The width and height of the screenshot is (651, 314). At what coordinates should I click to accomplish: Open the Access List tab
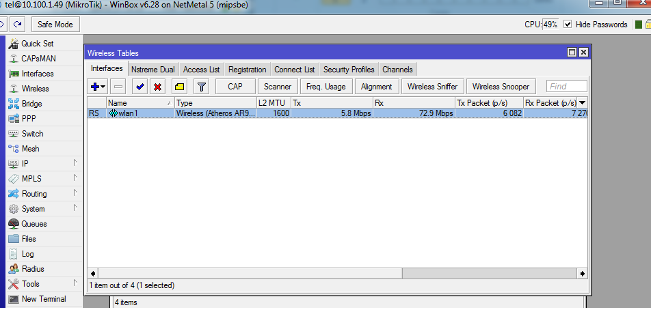[x=201, y=70]
